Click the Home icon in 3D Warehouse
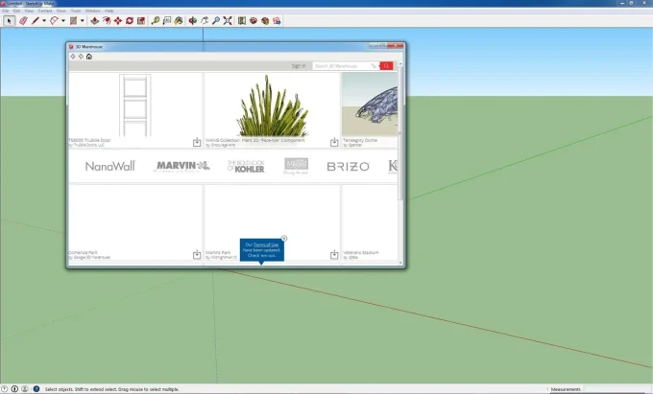653x394 pixels. click(89, 57)
